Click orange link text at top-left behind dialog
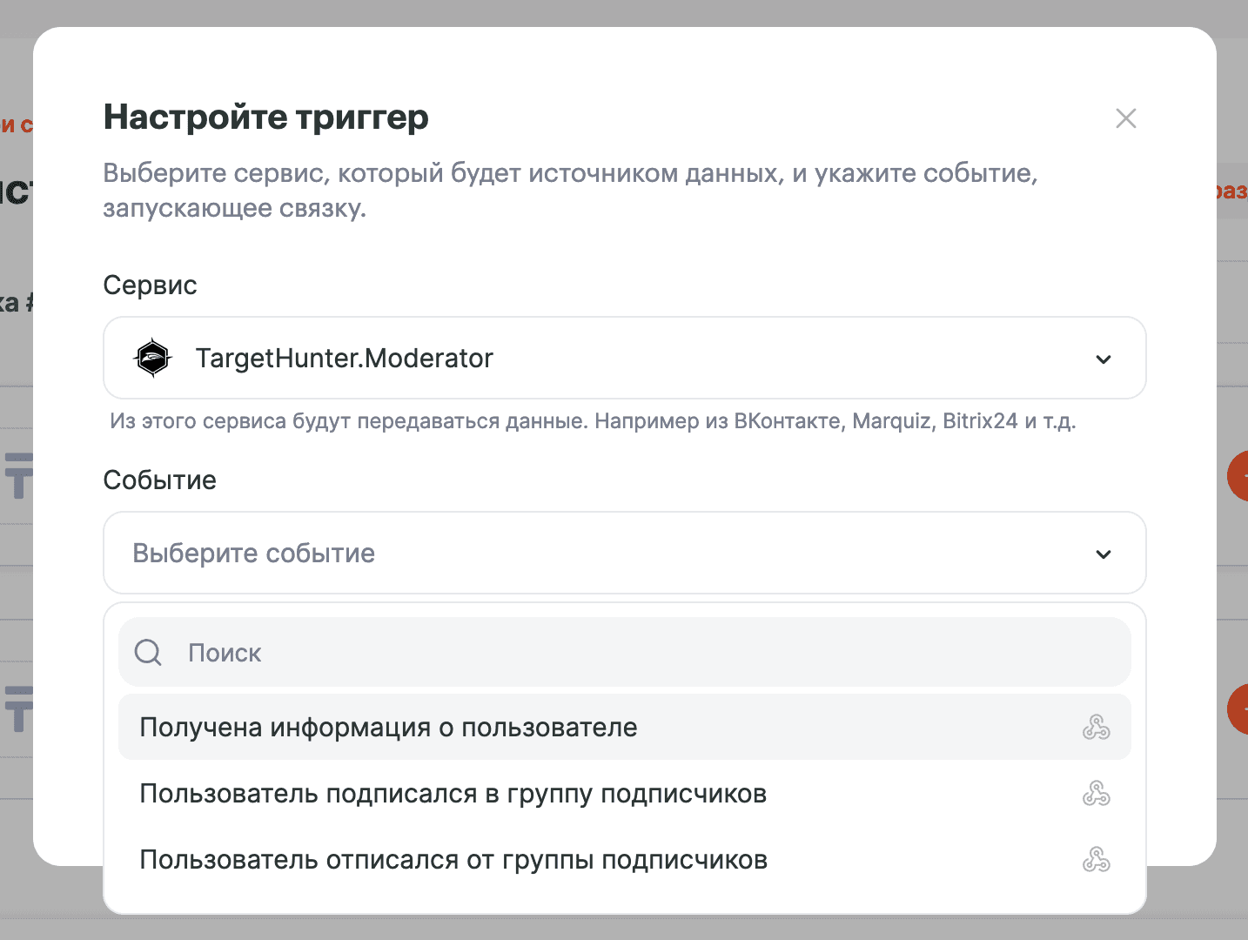Image resolution: width=1248 pixels, height=940 pixels. tap(16, 125)
